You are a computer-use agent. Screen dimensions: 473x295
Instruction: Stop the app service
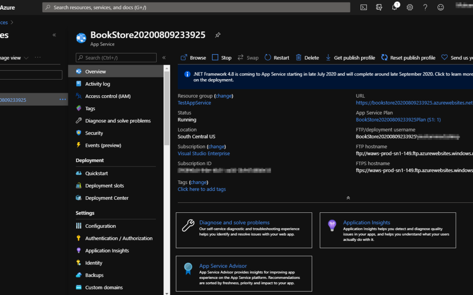(222, 58)
